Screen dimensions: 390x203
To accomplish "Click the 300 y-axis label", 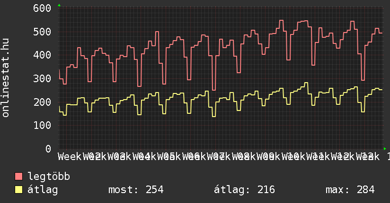I will [x=42, y=79].
